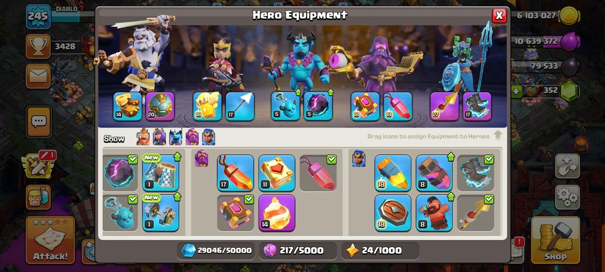Screen dimensions: 605x272
Task: Show Archer Queen equipment filter
Action: [x=159, y=137]
